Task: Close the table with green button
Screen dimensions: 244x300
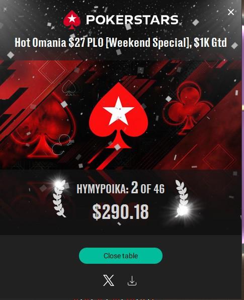Action: [x=121, y=256]
